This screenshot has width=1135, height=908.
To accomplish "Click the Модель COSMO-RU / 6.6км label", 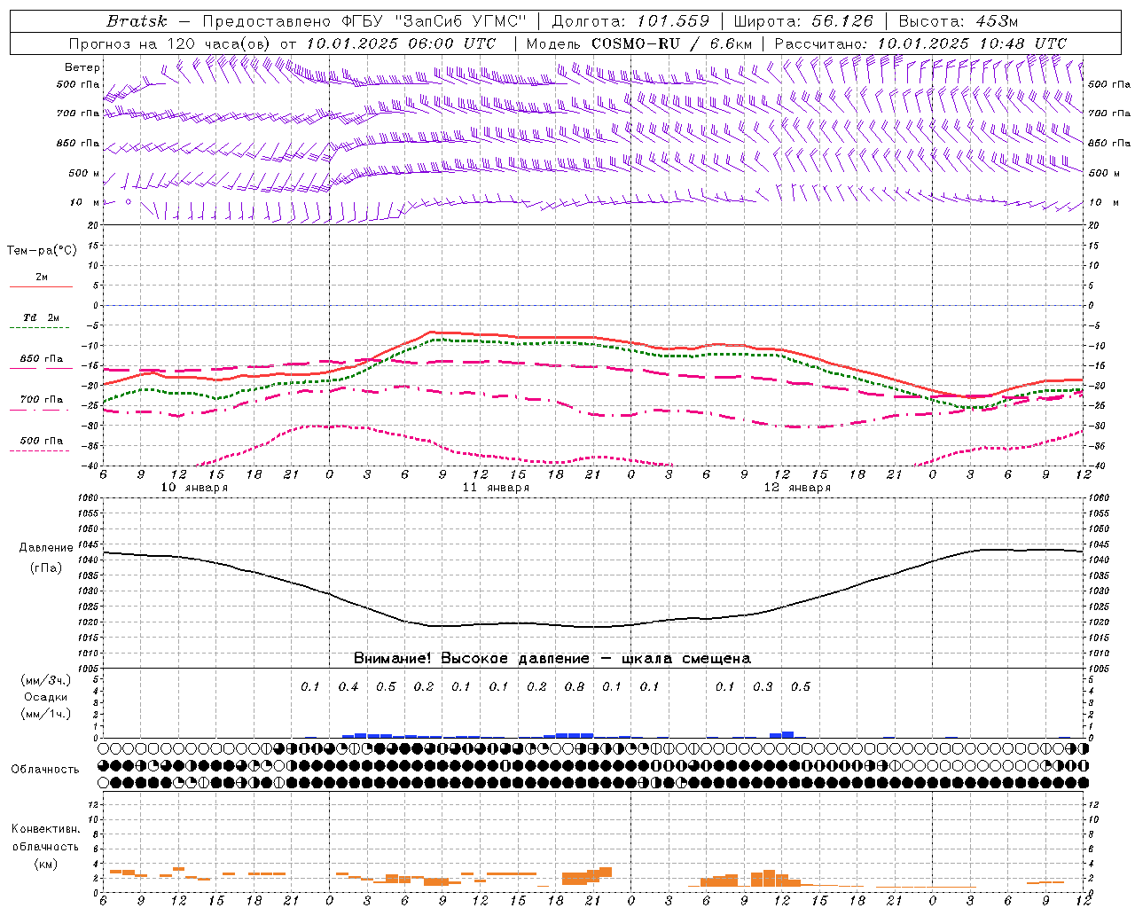I will tap(639, 43).
